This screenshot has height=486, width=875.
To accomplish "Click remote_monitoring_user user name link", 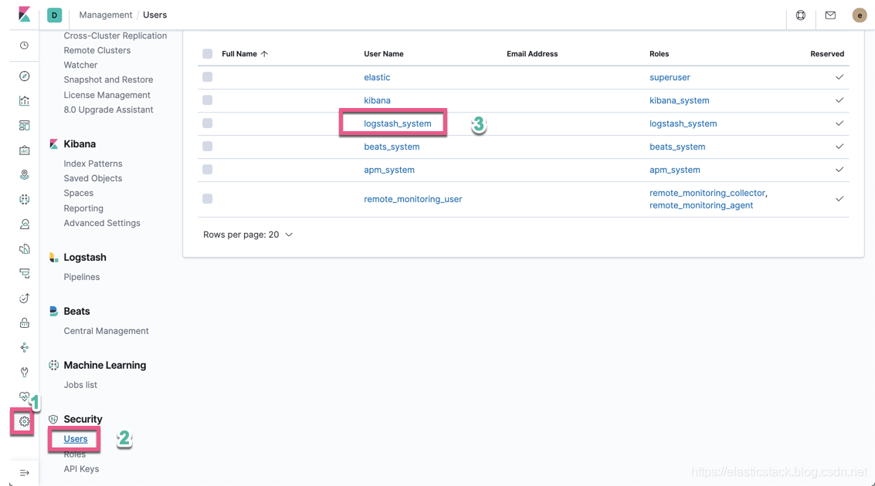I will click(x=413, y=199).
